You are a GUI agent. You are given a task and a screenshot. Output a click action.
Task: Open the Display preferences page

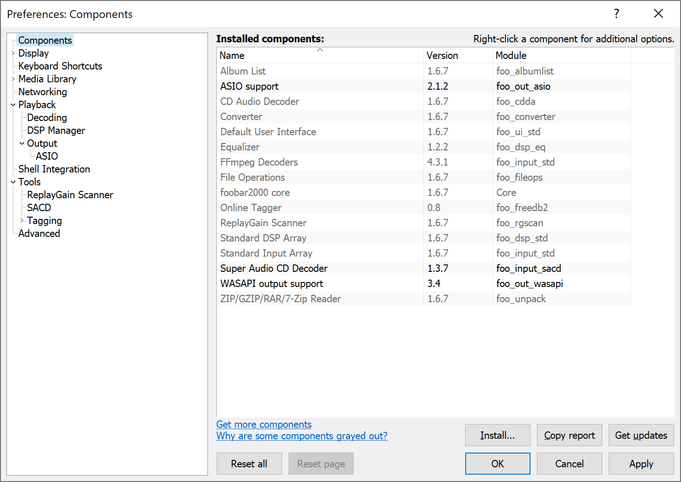(x=34, y=53)
